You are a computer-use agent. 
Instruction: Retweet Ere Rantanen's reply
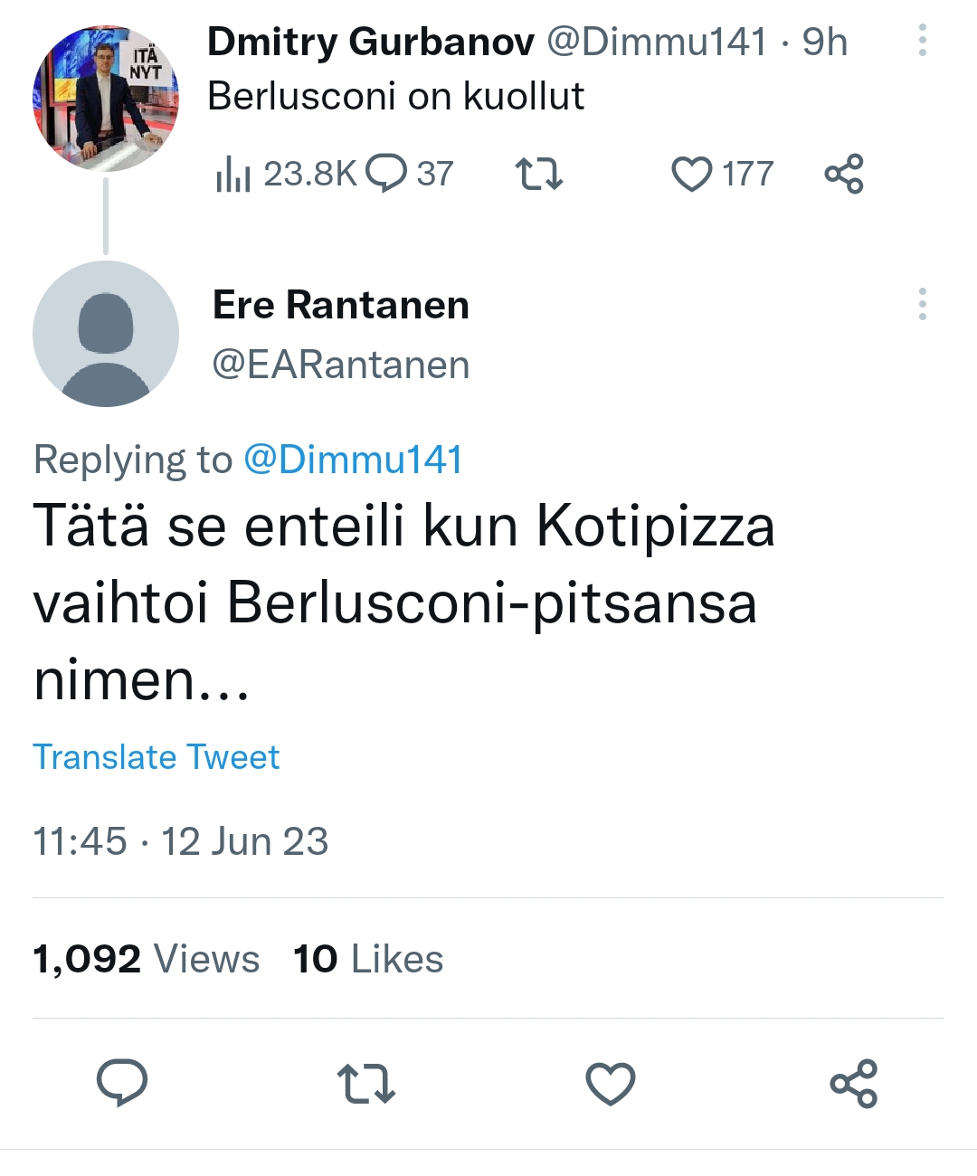(365, 1083)
